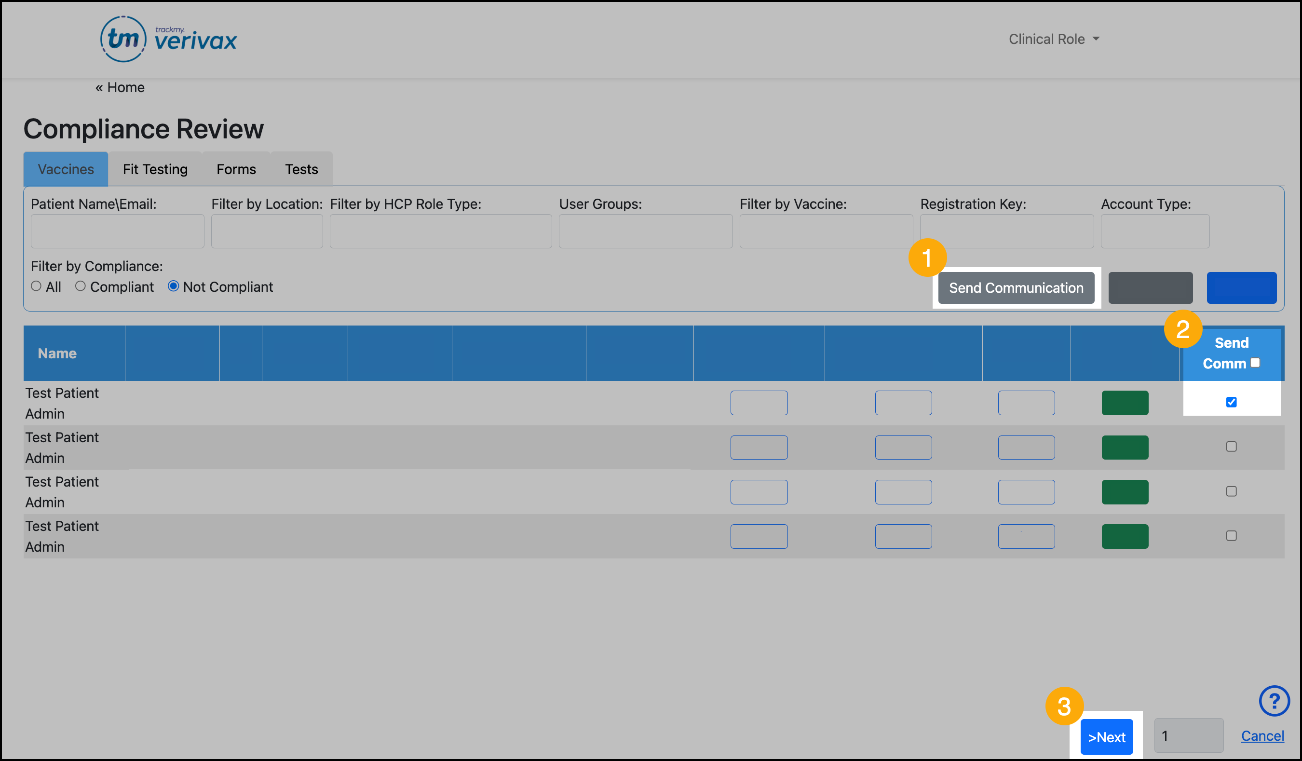Screen dimensions: 1302x761
Task: Click orange step marker number 1
Action: (x=927, y=257)
